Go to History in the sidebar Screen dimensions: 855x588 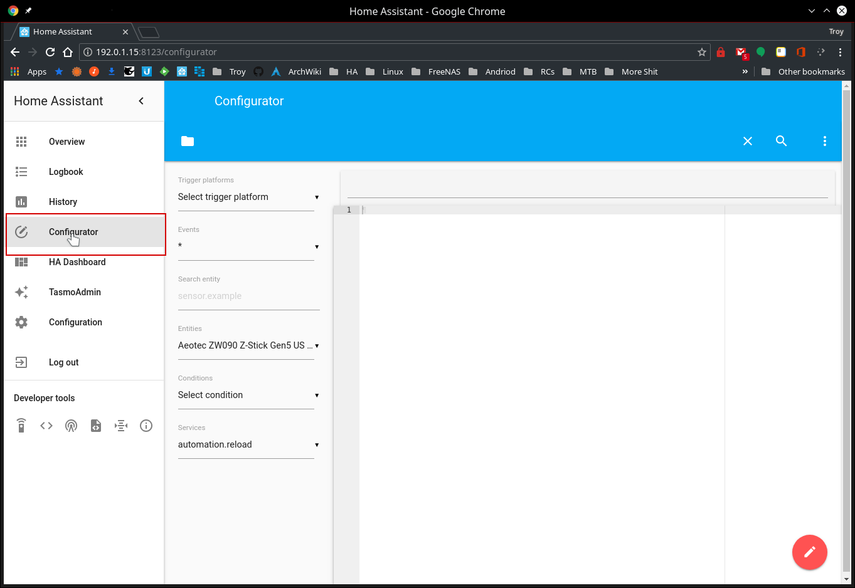(84, 202)
